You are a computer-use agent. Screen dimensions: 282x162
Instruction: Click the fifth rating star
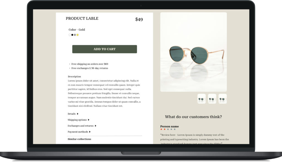coord(175,129)
